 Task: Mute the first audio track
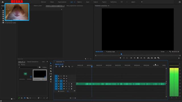coord(67,84)
